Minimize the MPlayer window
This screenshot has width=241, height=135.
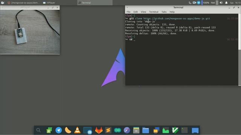[x=48, y=7]
